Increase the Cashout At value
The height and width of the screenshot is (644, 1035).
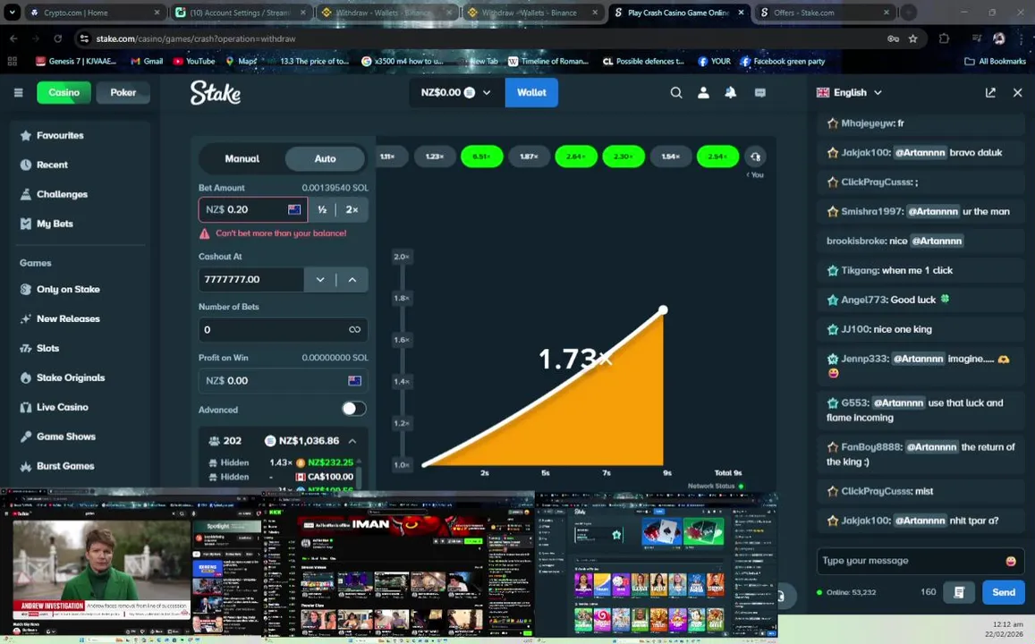[352, 280]
